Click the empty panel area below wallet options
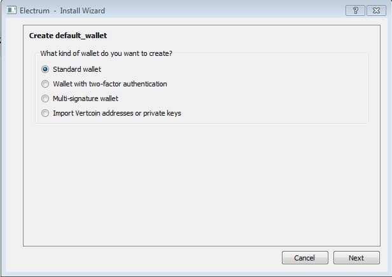 point(202,185)
